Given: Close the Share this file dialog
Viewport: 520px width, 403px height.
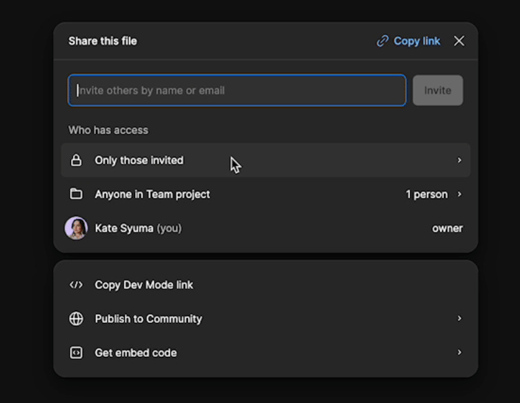Looking at the screenshot, I should (x=459, y=41).
